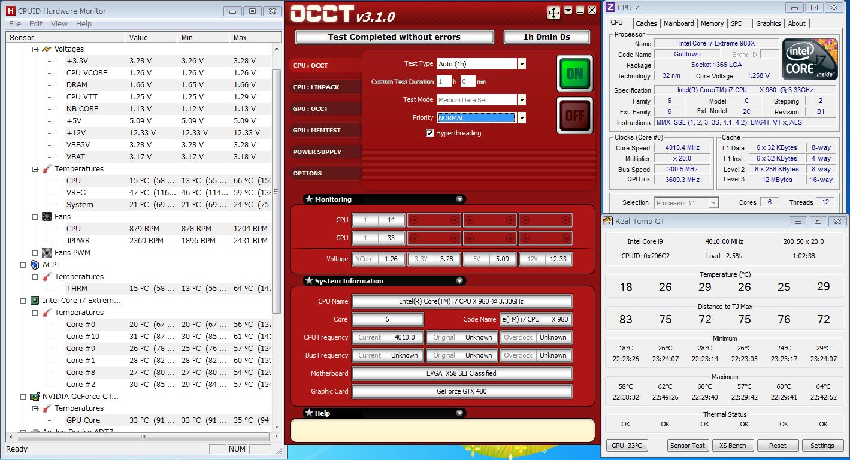Click the fan icon beside the Fans node
Viewport: 850px width, 460px height.
[47, 217]
